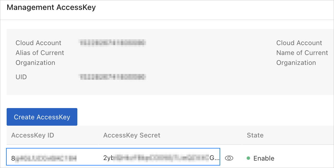Click the word Secret in the column header
The width and height of the screenshot is (334, 168).
click(x=150, y=135)
